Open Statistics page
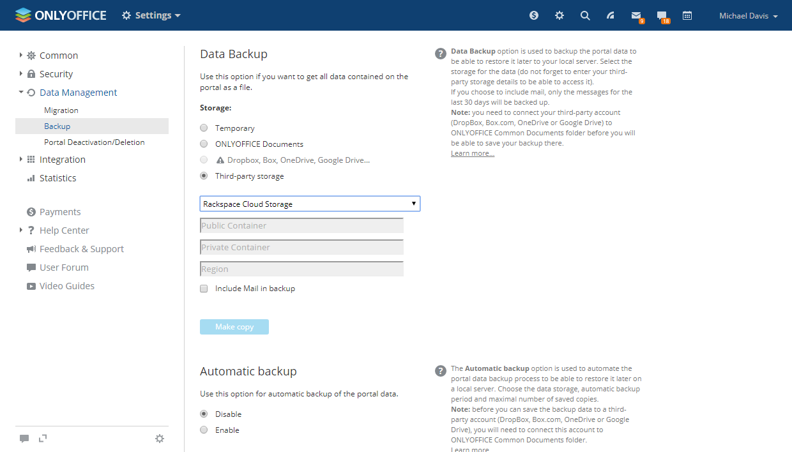Image resolution: width=792 pixels, height=452 pixels. click(x=58, y=178)
